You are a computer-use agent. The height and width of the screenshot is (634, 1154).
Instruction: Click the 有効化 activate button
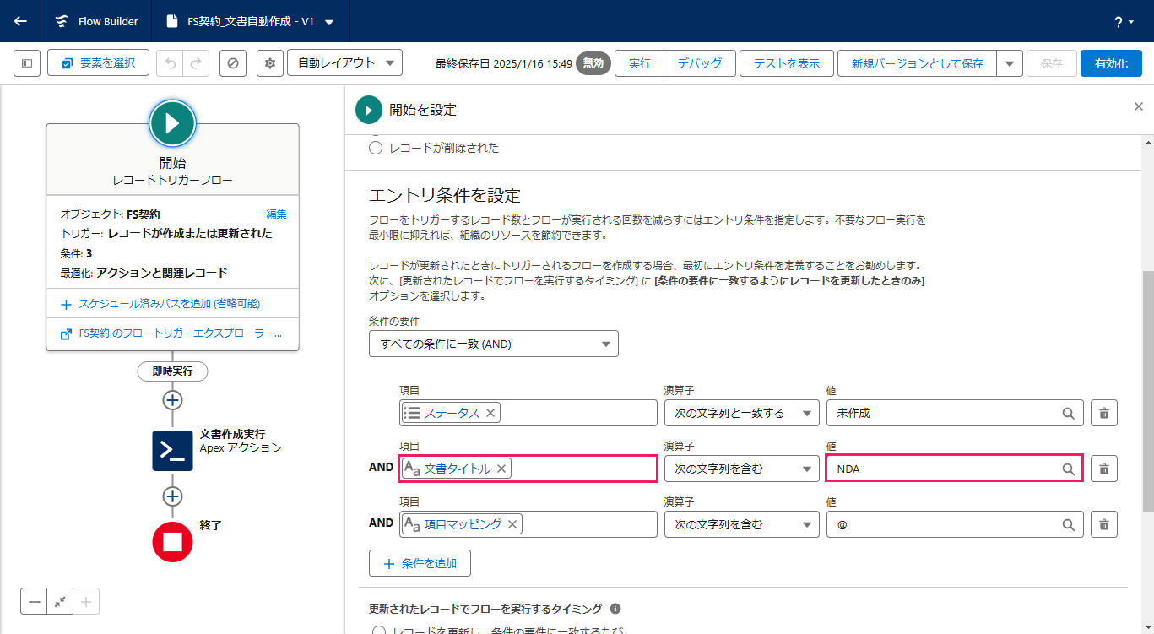point(1111,63)
